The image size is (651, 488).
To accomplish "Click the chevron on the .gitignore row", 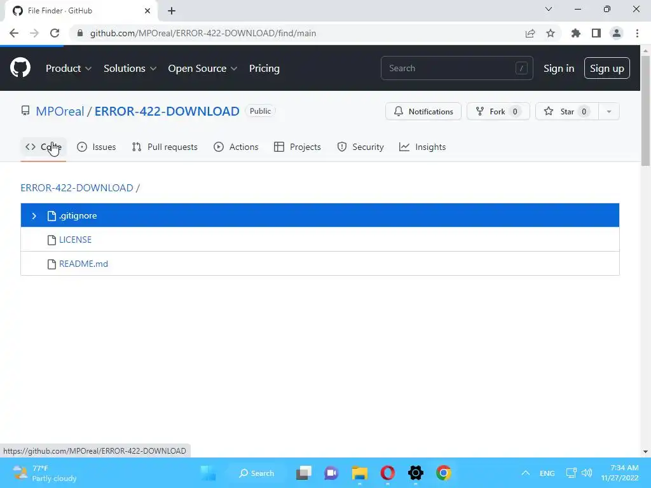I will (34, 216).
